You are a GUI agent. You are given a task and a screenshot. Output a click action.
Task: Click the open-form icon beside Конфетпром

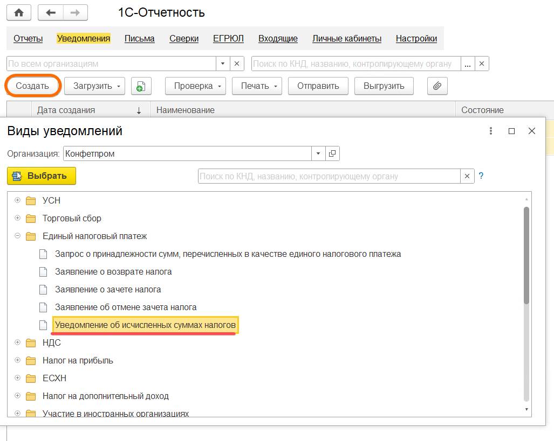pyautogui.click(x=332, y=153)
